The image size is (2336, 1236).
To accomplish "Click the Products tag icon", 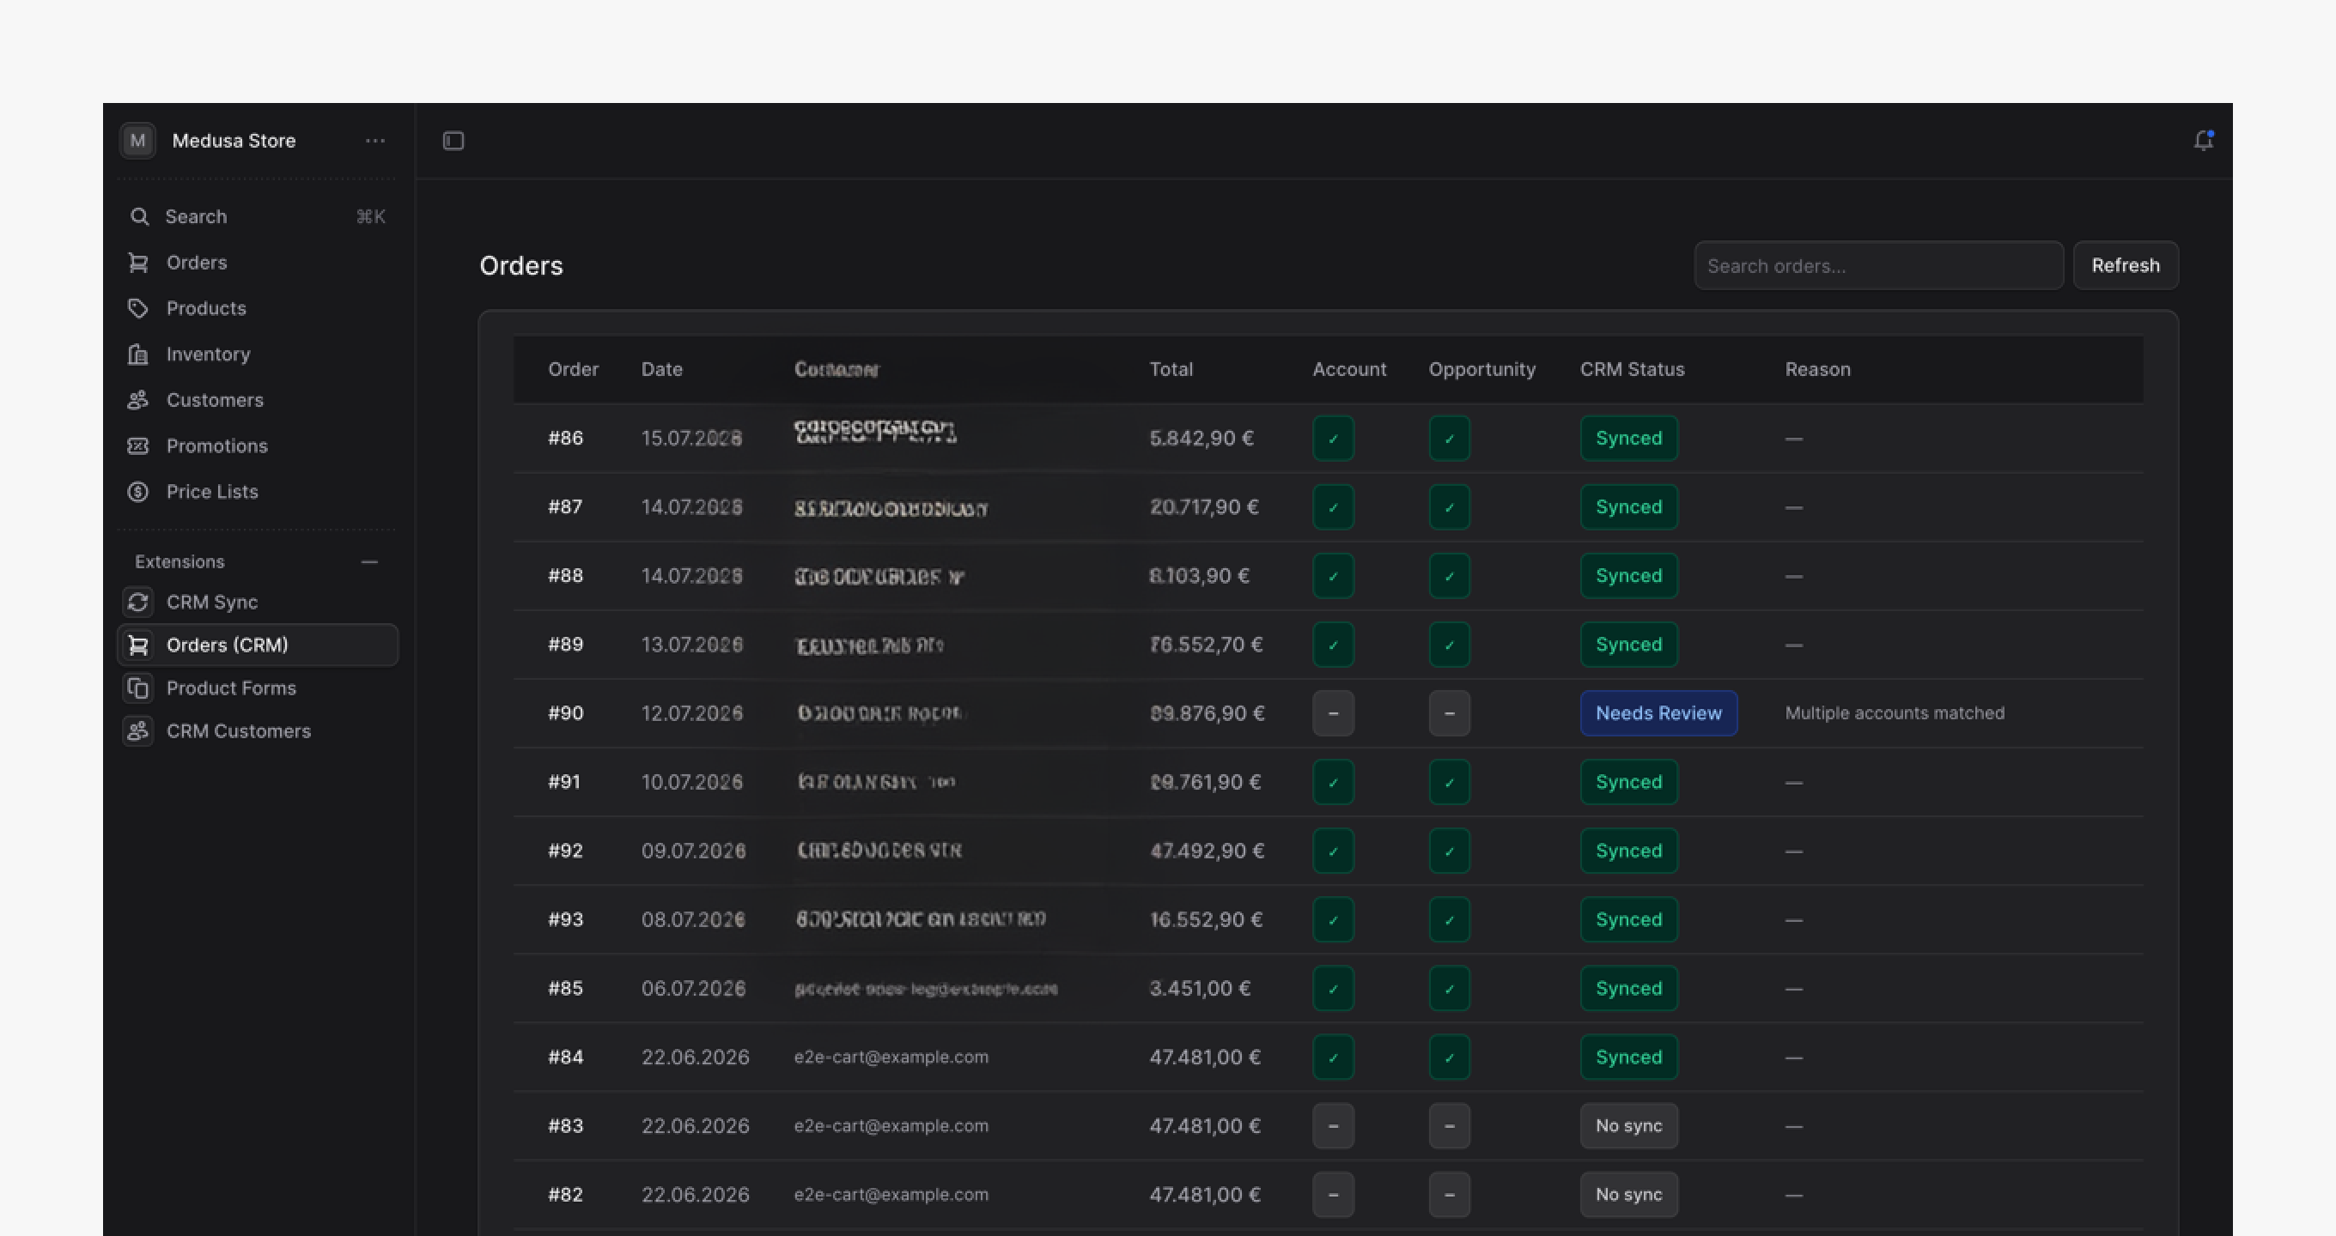I will [x=137, y=308].
